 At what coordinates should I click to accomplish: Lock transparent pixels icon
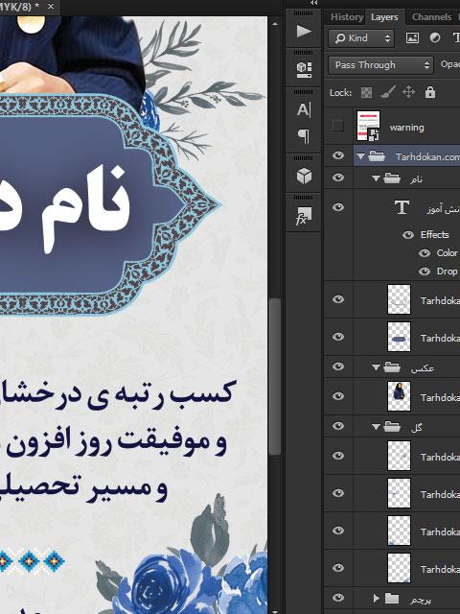coord(366,92)
